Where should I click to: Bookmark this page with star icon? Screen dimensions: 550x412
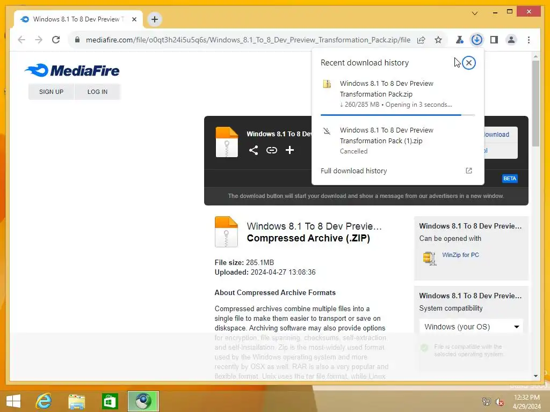click(438, 40)
